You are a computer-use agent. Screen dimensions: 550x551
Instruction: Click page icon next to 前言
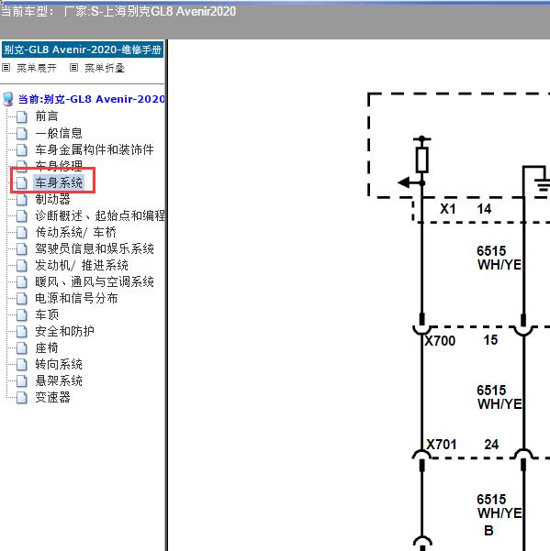pos(21,116)
